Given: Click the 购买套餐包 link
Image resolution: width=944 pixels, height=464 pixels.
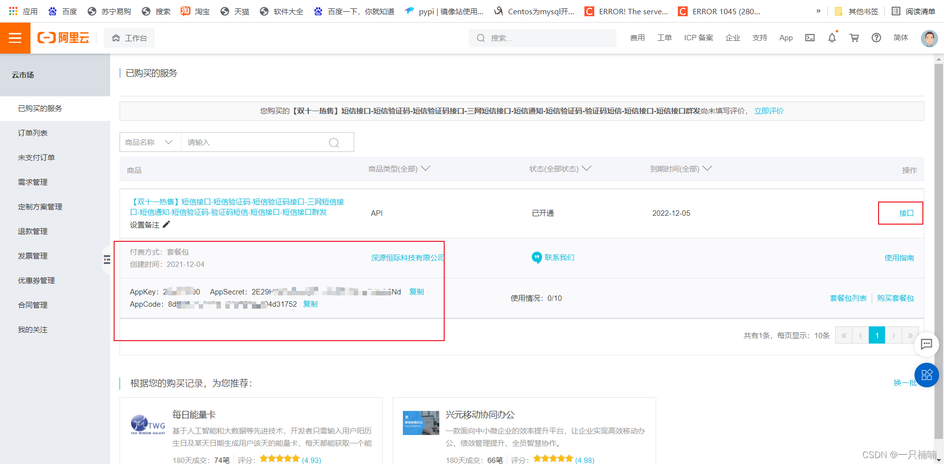Looking at the screenshot, I should pos(895,298).
